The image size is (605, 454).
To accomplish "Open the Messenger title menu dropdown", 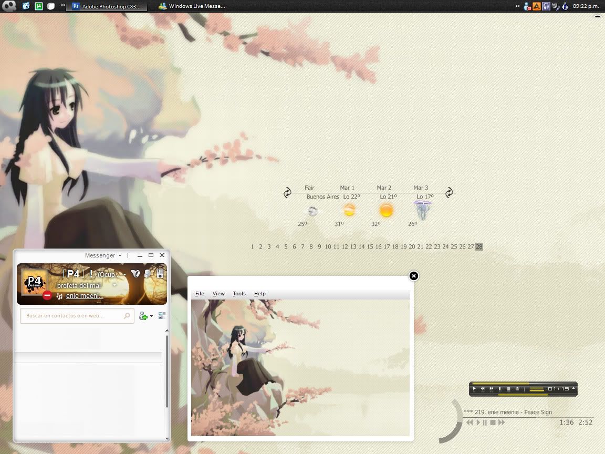I will pyautogui.click(x=103, y=255).
